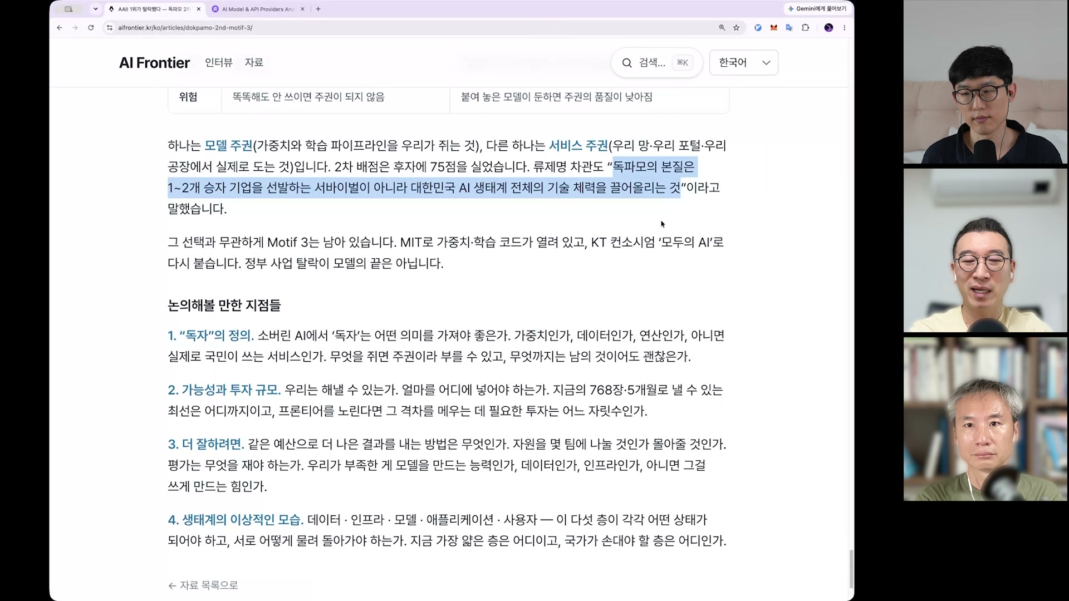Open the Extensions puzzle piece menu
This screenshot has height=601, width=1069.
point(805,27)
